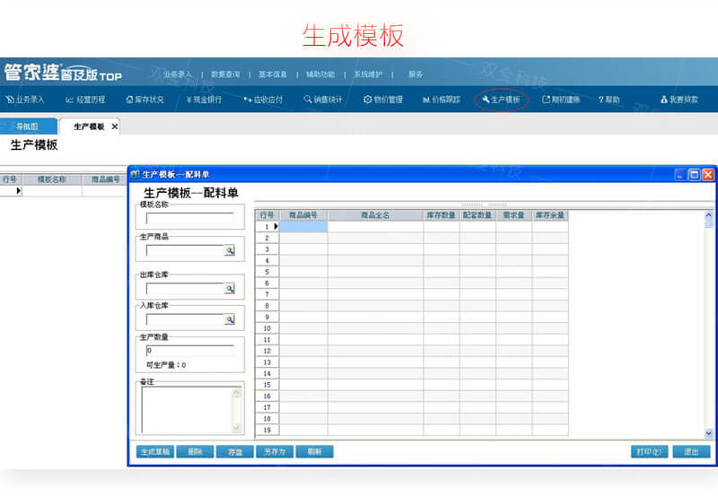The height and width of the screenshot is (497, 718).
Task: Click 模板名称 header in background list
Action: tap(52, 179)
